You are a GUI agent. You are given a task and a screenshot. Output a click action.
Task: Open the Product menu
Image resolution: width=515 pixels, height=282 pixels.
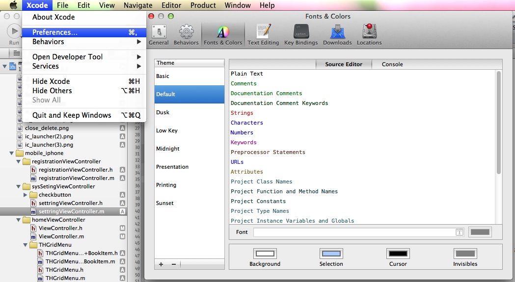(x=203, y=5)
